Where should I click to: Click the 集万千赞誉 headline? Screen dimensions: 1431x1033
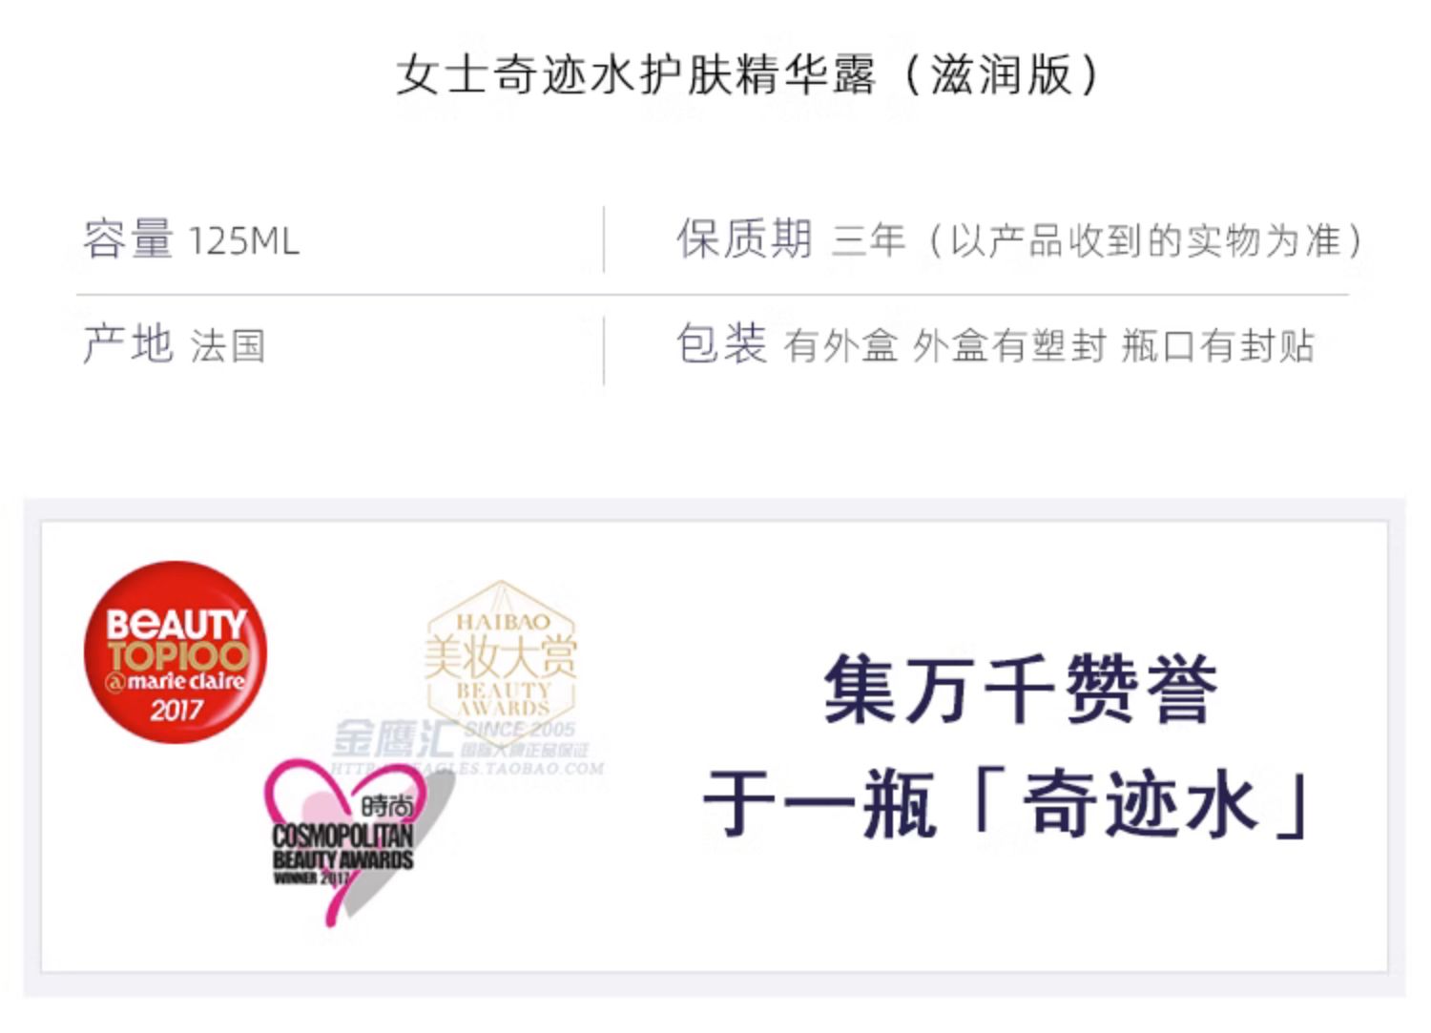1021,690
